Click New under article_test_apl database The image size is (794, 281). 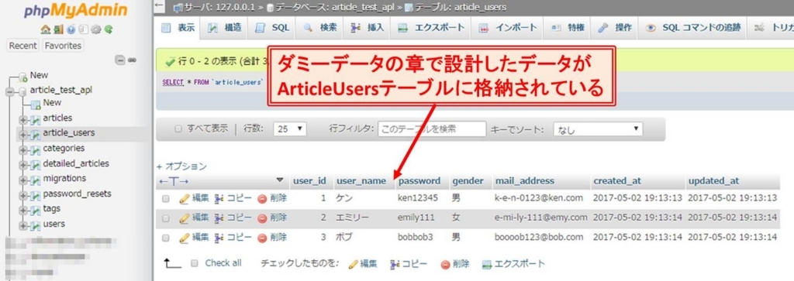[x=52, y=103]
